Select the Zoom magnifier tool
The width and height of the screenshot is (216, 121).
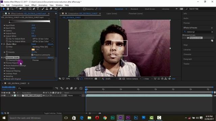12,9
